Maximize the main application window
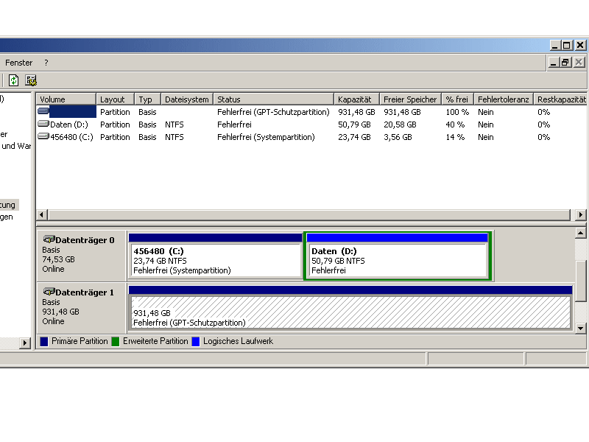 tap(567, 46)
